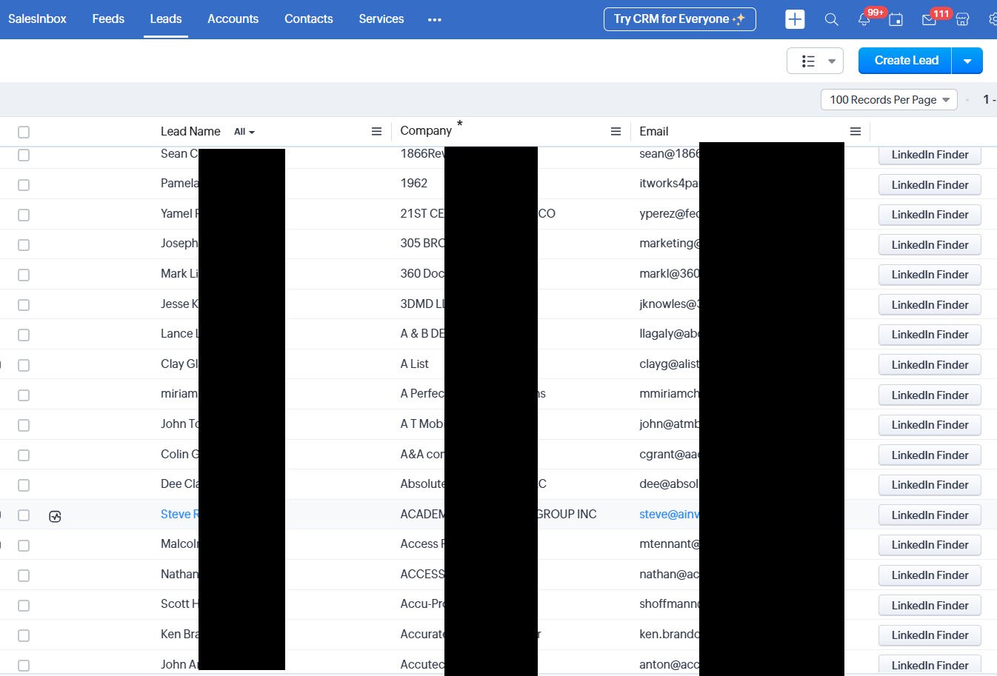The width and height of the screenshot is (997, 676).
Task: Tick the checkbox for Pamela row
Action: click(24, 185)
